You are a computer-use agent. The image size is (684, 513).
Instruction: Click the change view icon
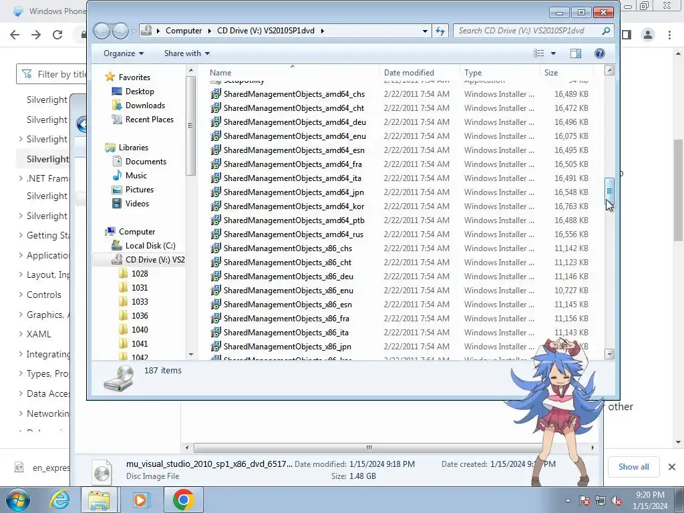(539, 53)
